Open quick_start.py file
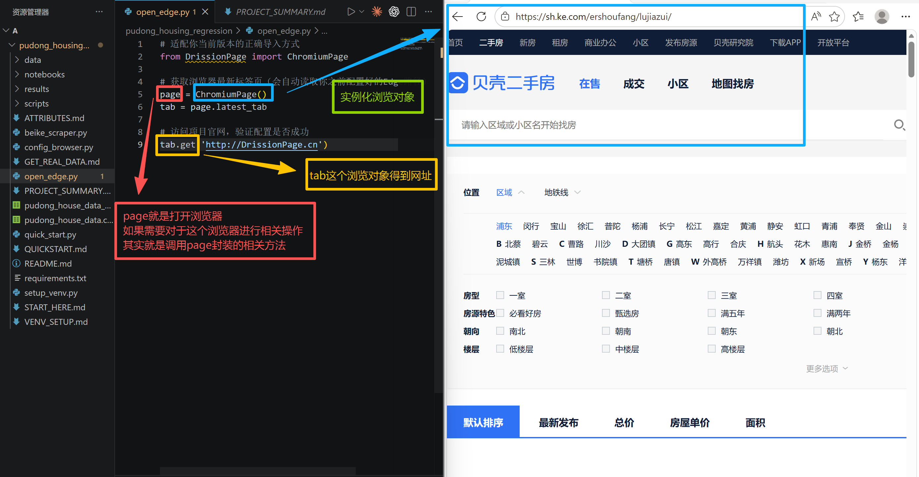 click(50, 235)
